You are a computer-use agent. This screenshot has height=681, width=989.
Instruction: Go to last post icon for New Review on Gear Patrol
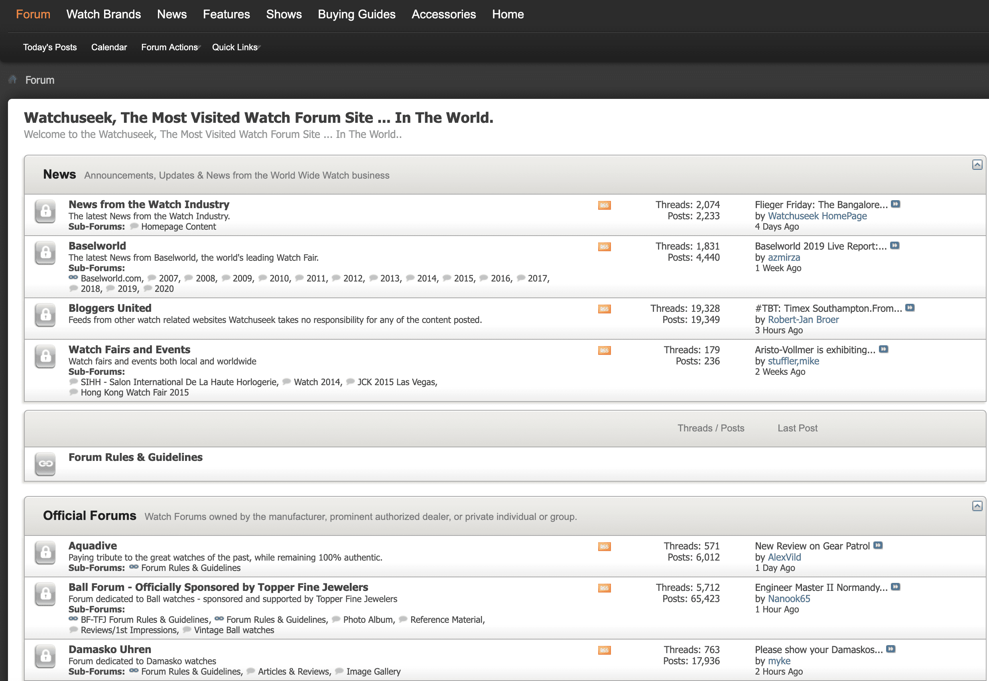(878, 545)
